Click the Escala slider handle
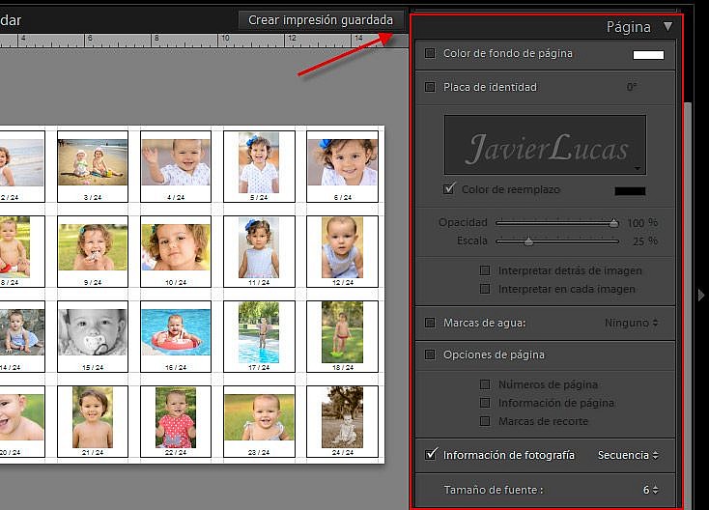Screen dimensions: 709x510 click(528, 241)
